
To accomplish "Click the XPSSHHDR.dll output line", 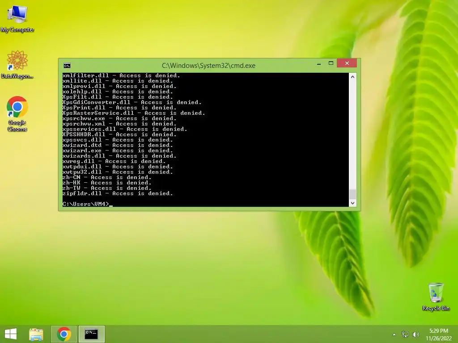I will click(x=119, y=134).
